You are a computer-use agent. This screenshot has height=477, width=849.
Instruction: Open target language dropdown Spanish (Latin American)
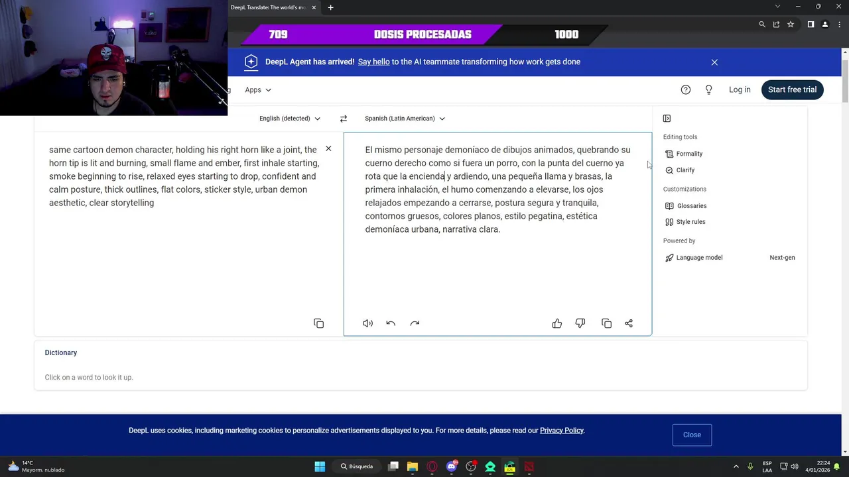tap(405, 119)
